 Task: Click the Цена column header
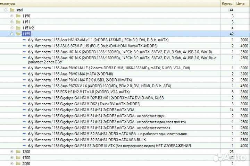pos(242,3)
